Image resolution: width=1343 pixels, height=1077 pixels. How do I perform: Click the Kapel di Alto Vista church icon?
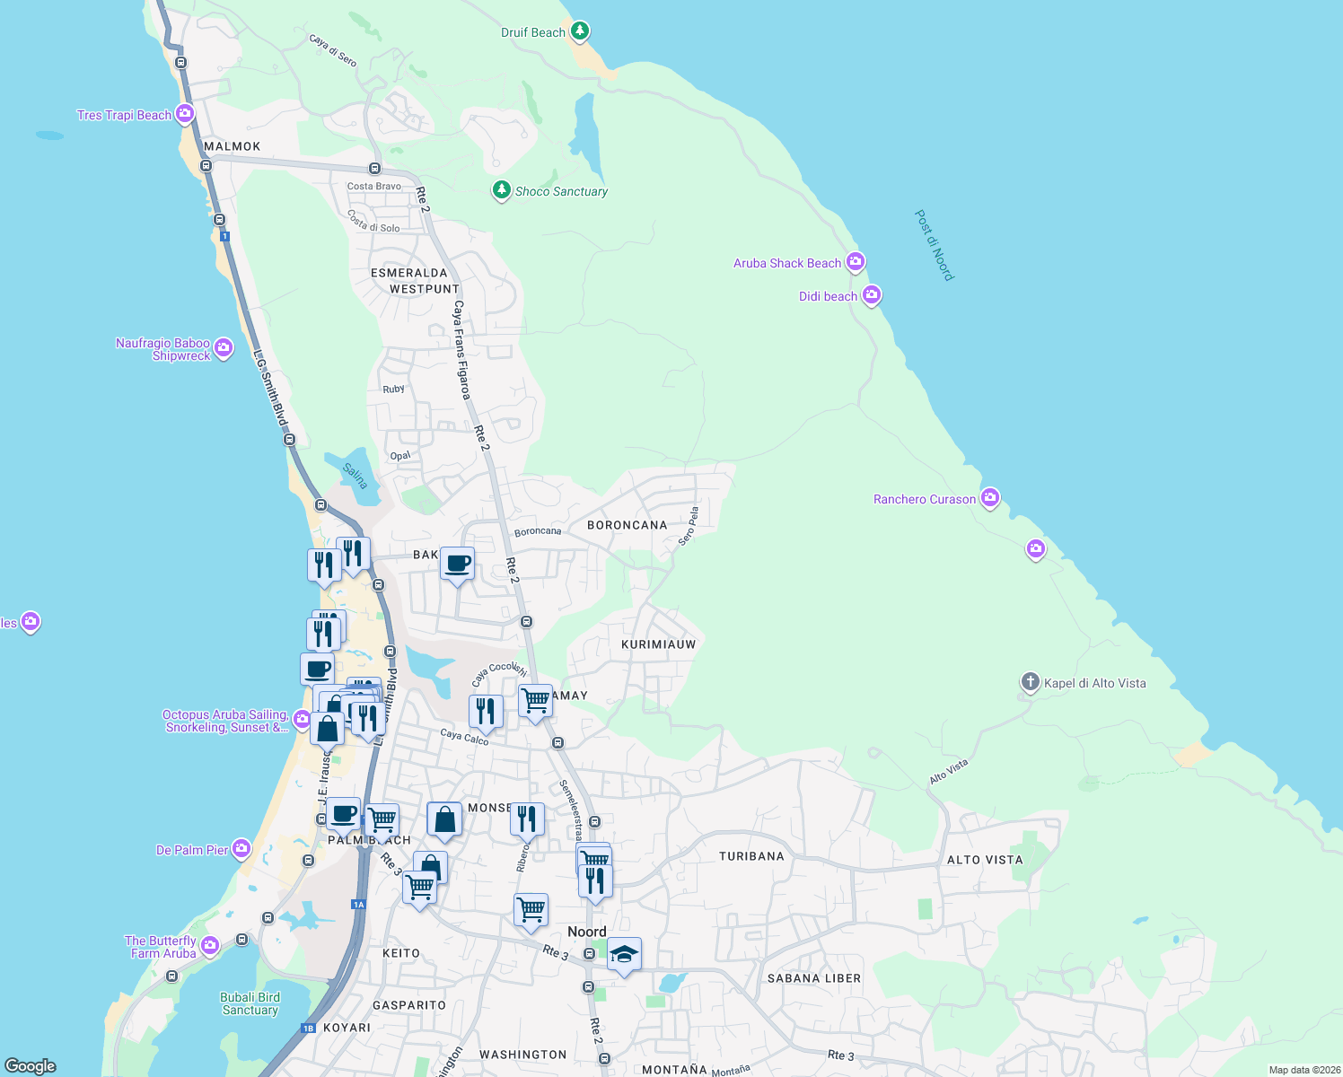[x=1029, y=682]
